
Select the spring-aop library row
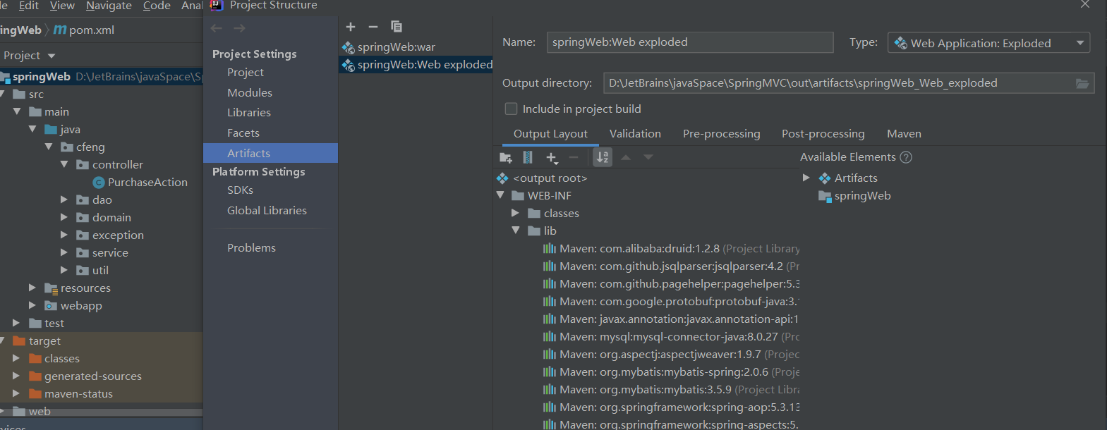point(671,407)
